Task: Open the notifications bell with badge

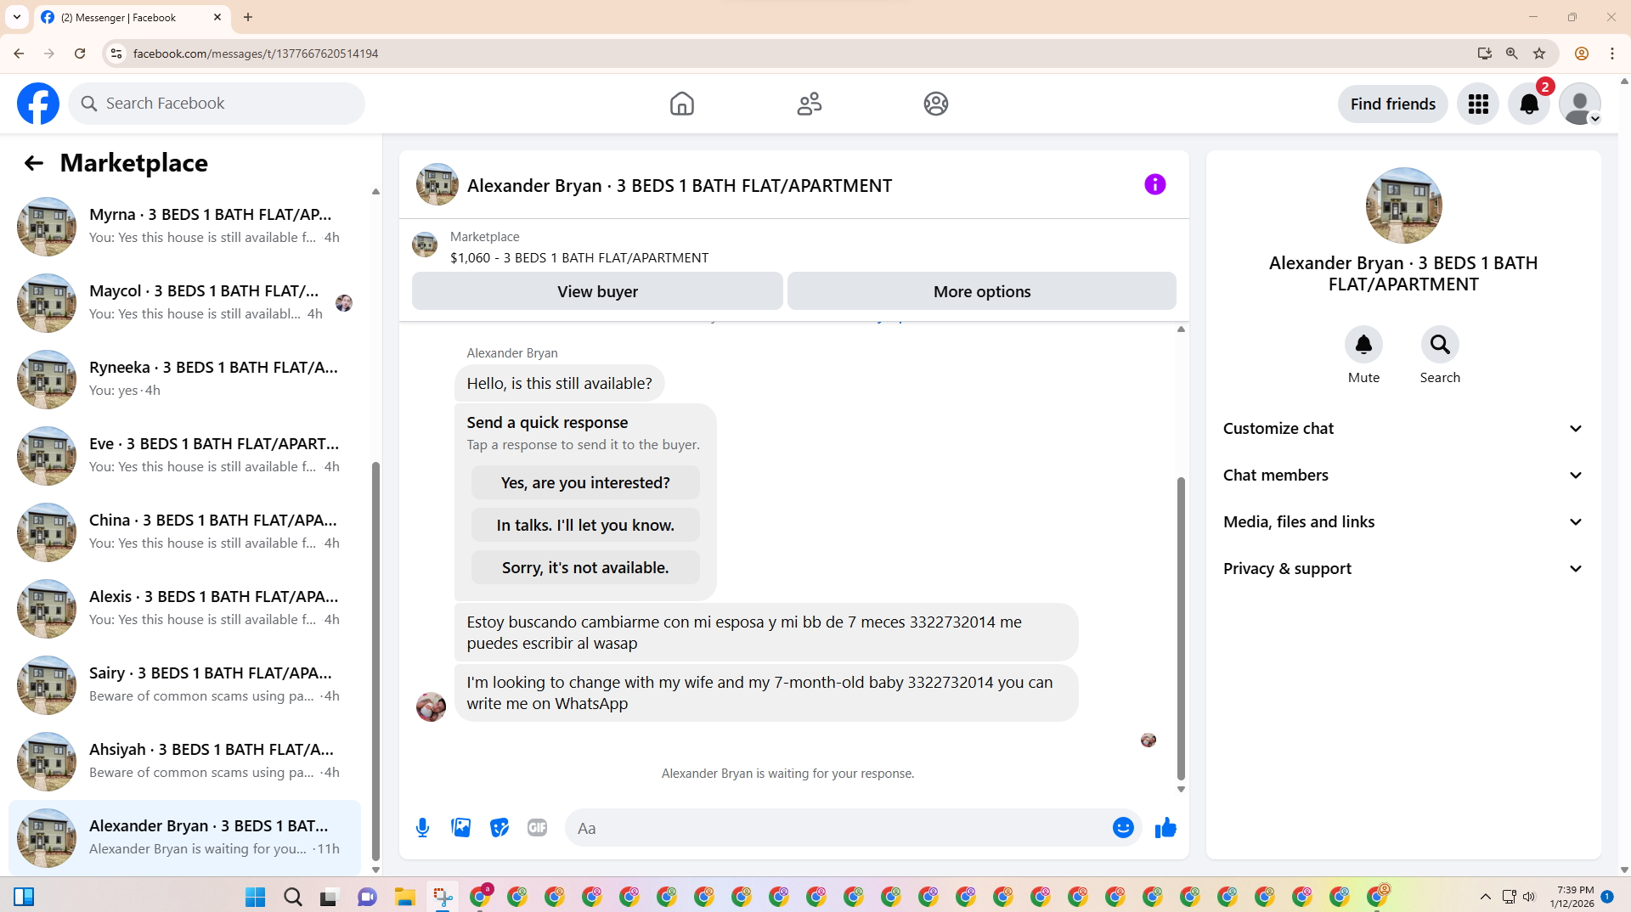Action: [1529, 104]
